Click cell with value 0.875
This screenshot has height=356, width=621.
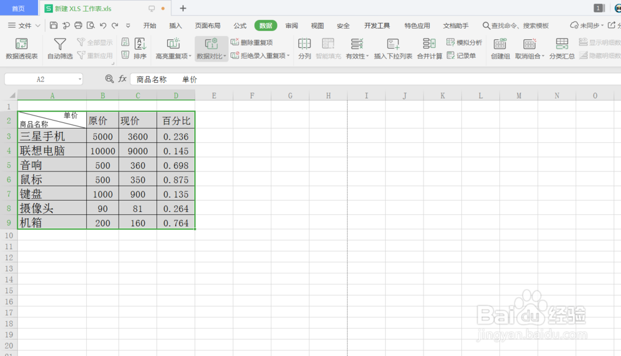coord(176,180)
